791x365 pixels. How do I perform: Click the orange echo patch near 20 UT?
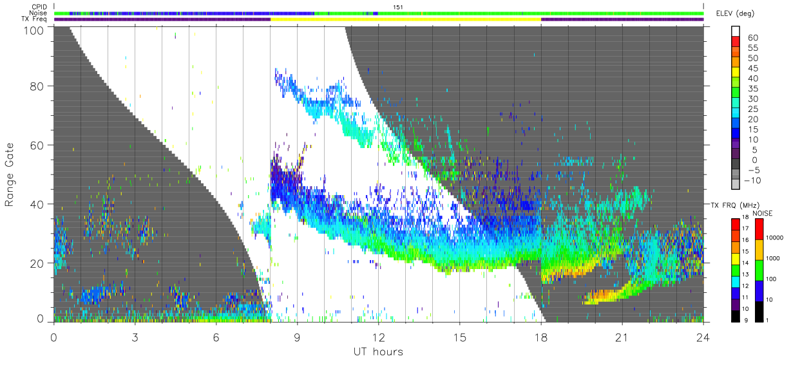[x=602, y=296]
